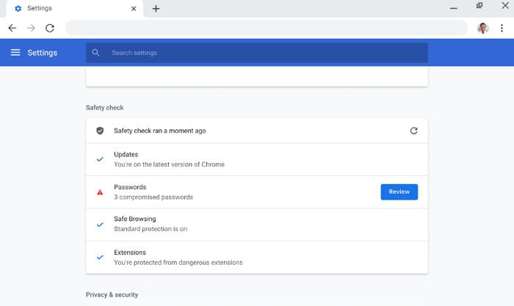Viewport: 514px width, 306px height.
Task: Open the Extensions protection row
Action: pos(257,258)
